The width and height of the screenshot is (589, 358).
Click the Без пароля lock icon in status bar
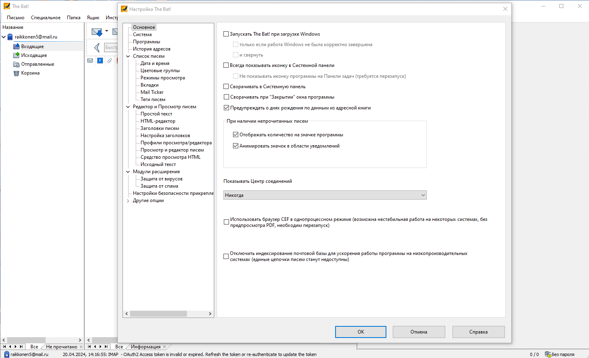[x=548, y=354]
